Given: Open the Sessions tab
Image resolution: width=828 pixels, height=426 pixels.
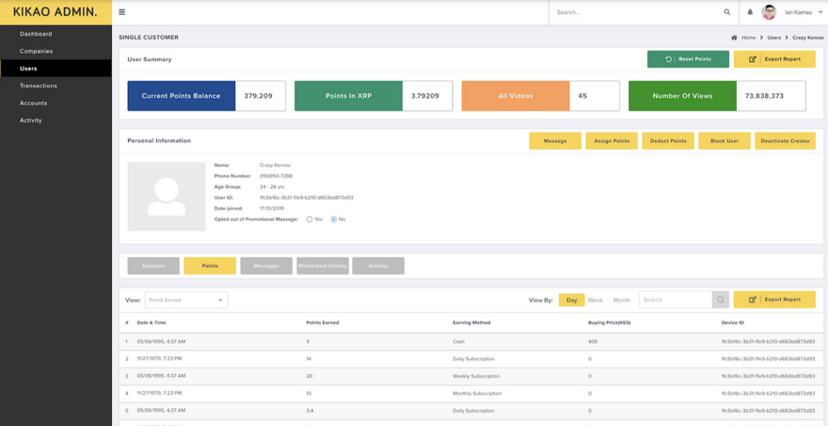Looking at the screenshot, I should point(153,266).
